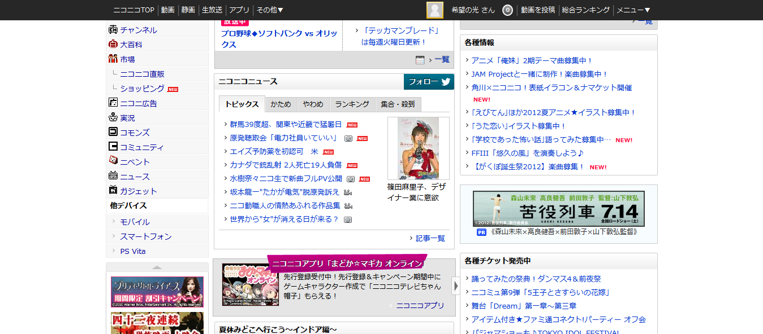Click the user avatar icon in top bar
763x334 pixels.
(x=435, y=10)
